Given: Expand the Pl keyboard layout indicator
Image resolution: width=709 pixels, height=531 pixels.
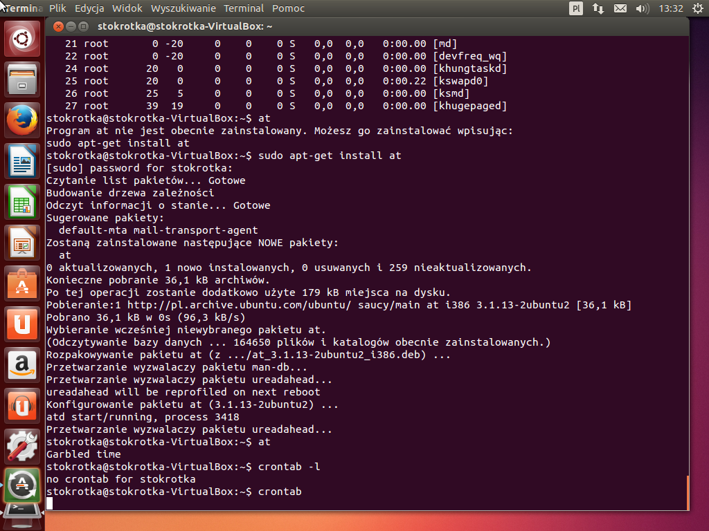Looking at the screenshot, I should (x=576, y=9).
